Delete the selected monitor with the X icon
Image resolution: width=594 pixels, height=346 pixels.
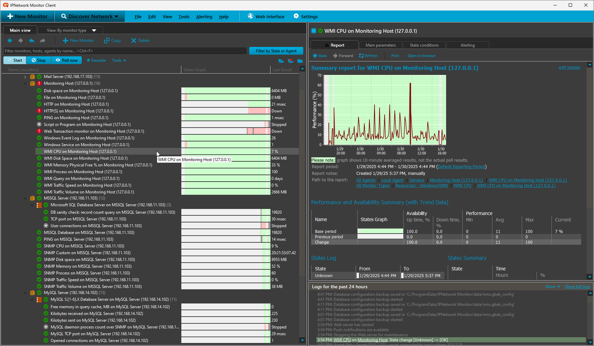coord(134,41)
